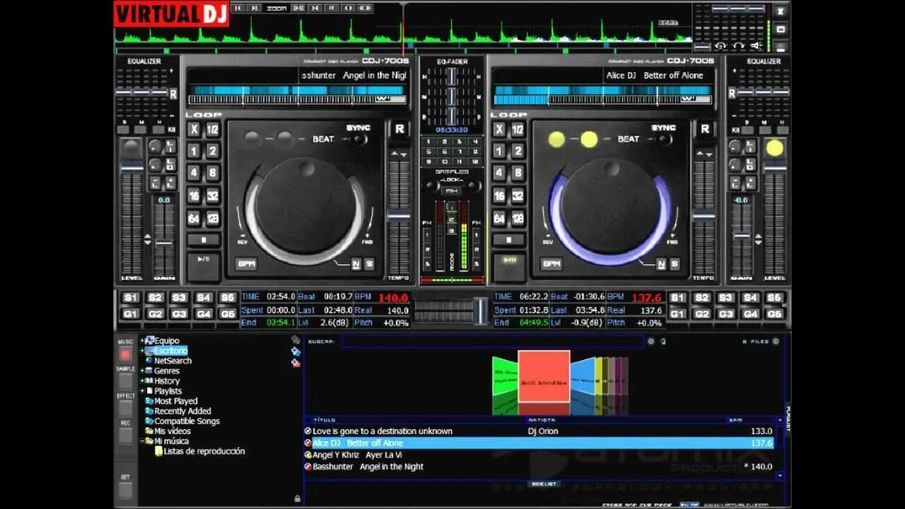Click the right deck BPM button

(x=551, y=264)
